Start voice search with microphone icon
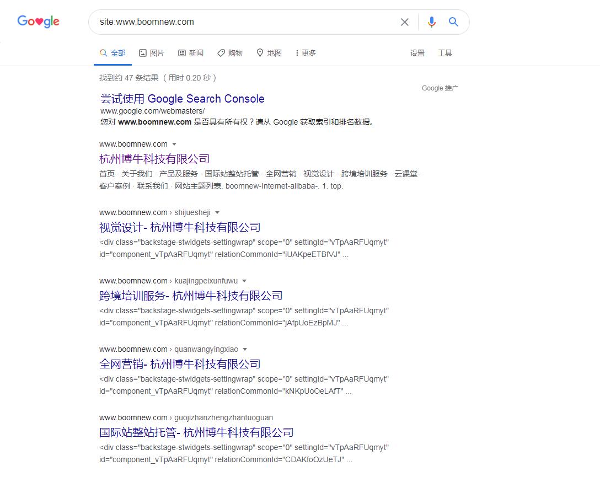This screenshot has width=600, height=482. pyautogui.click(x=431, y=22)
